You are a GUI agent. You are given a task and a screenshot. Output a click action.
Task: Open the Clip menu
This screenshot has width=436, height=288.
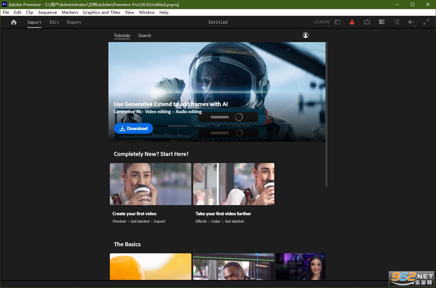point(30,12)
